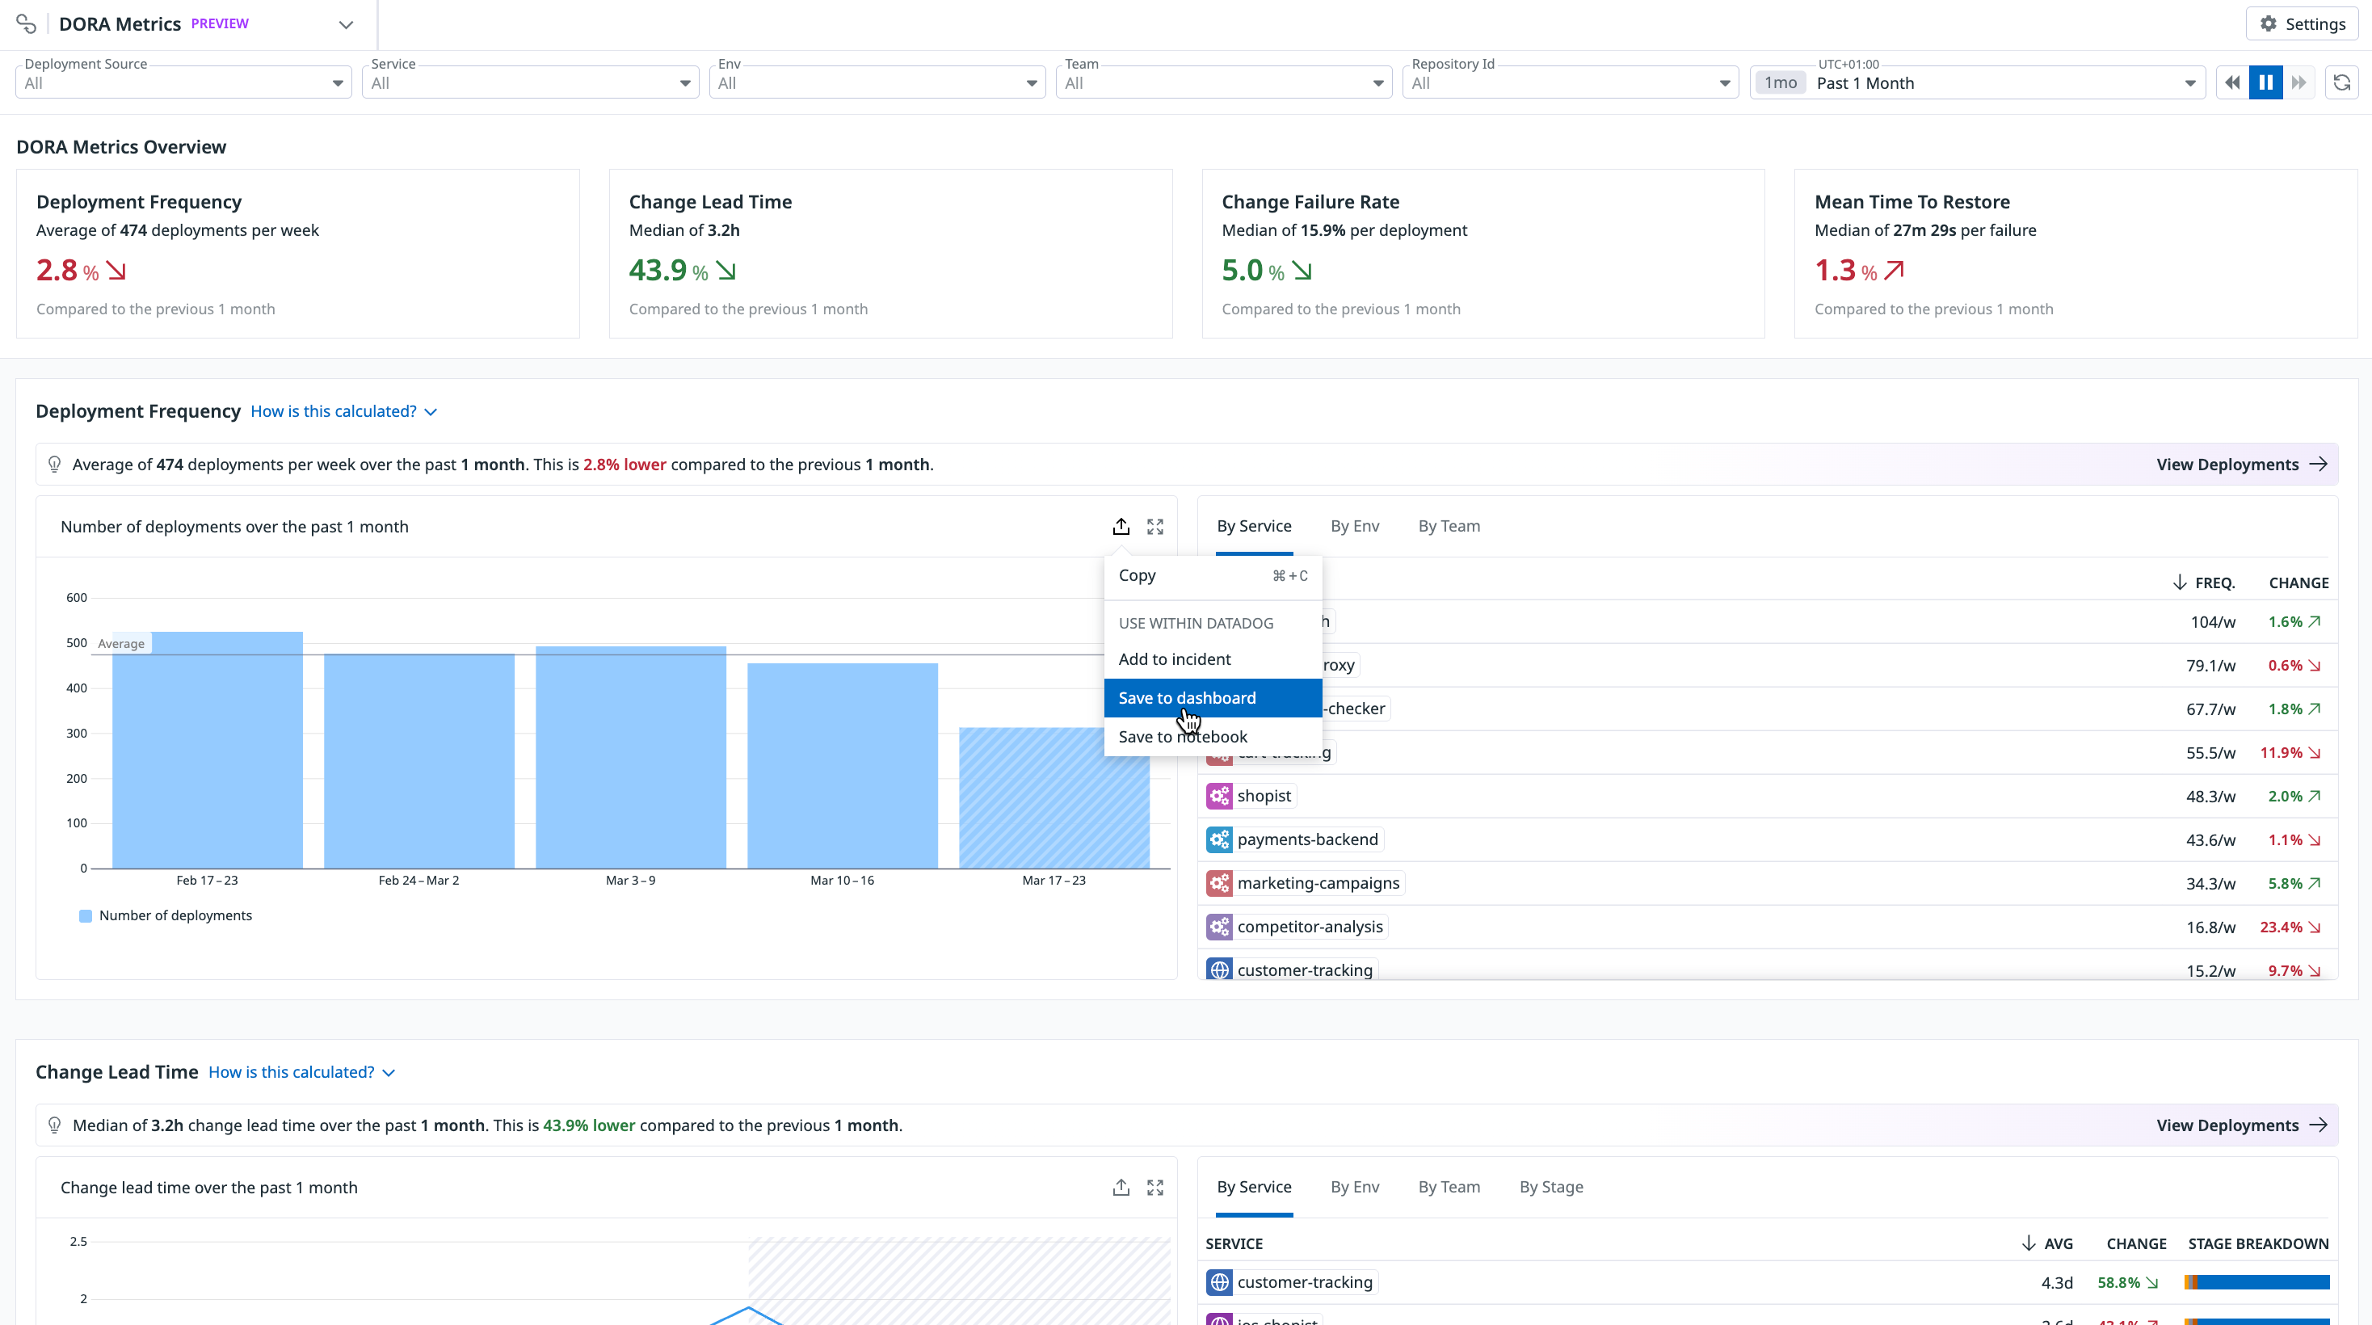This screenshot has height=1325, width=2372.
Task: Open the Service filter dropdown
Action: point(530,83)
